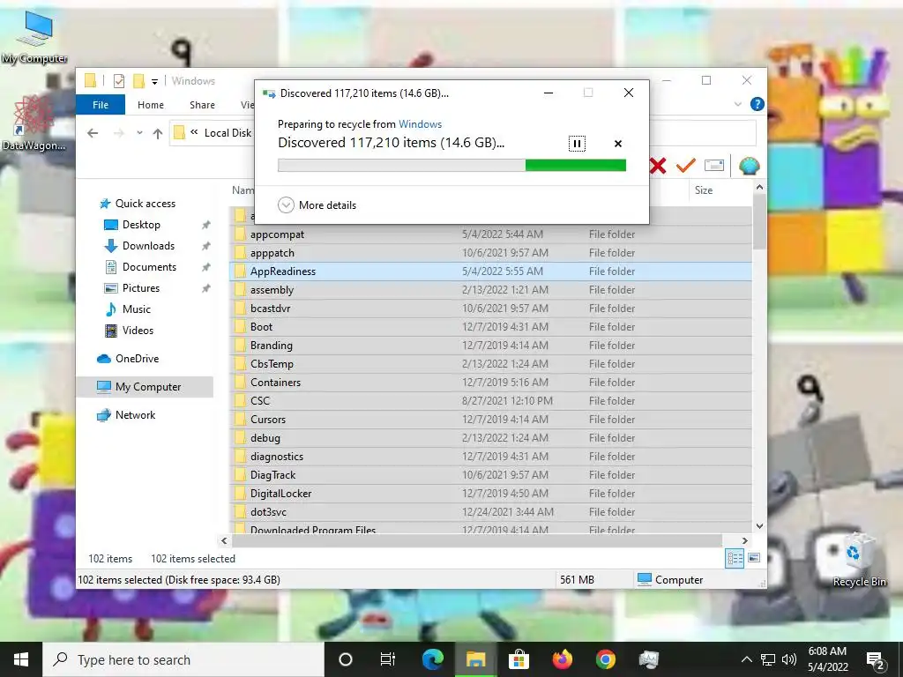This screenshot has height=677, width=903.
Task: Unpin Desktop using its pin icon
Action: [x=205, y=225]
